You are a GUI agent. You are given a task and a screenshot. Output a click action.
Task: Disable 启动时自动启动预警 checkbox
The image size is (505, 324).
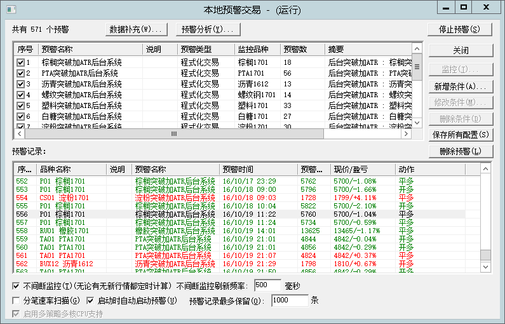coord(90,300)
